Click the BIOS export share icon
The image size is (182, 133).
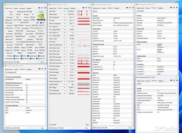[x=38, y=23]
